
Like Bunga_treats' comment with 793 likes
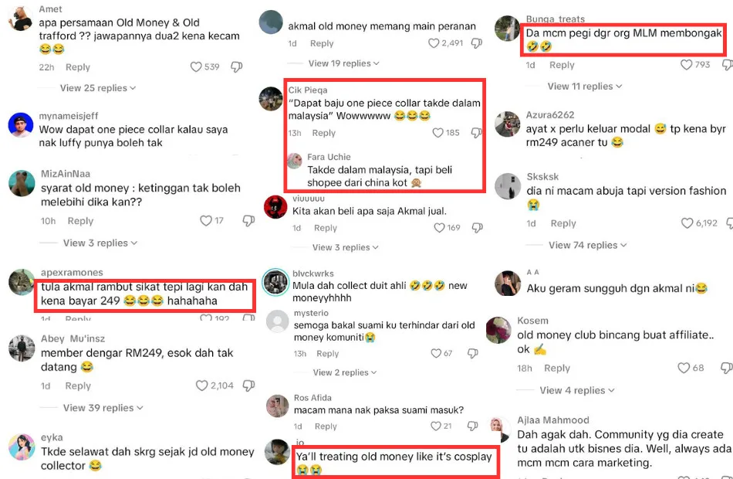click(686, 65)
